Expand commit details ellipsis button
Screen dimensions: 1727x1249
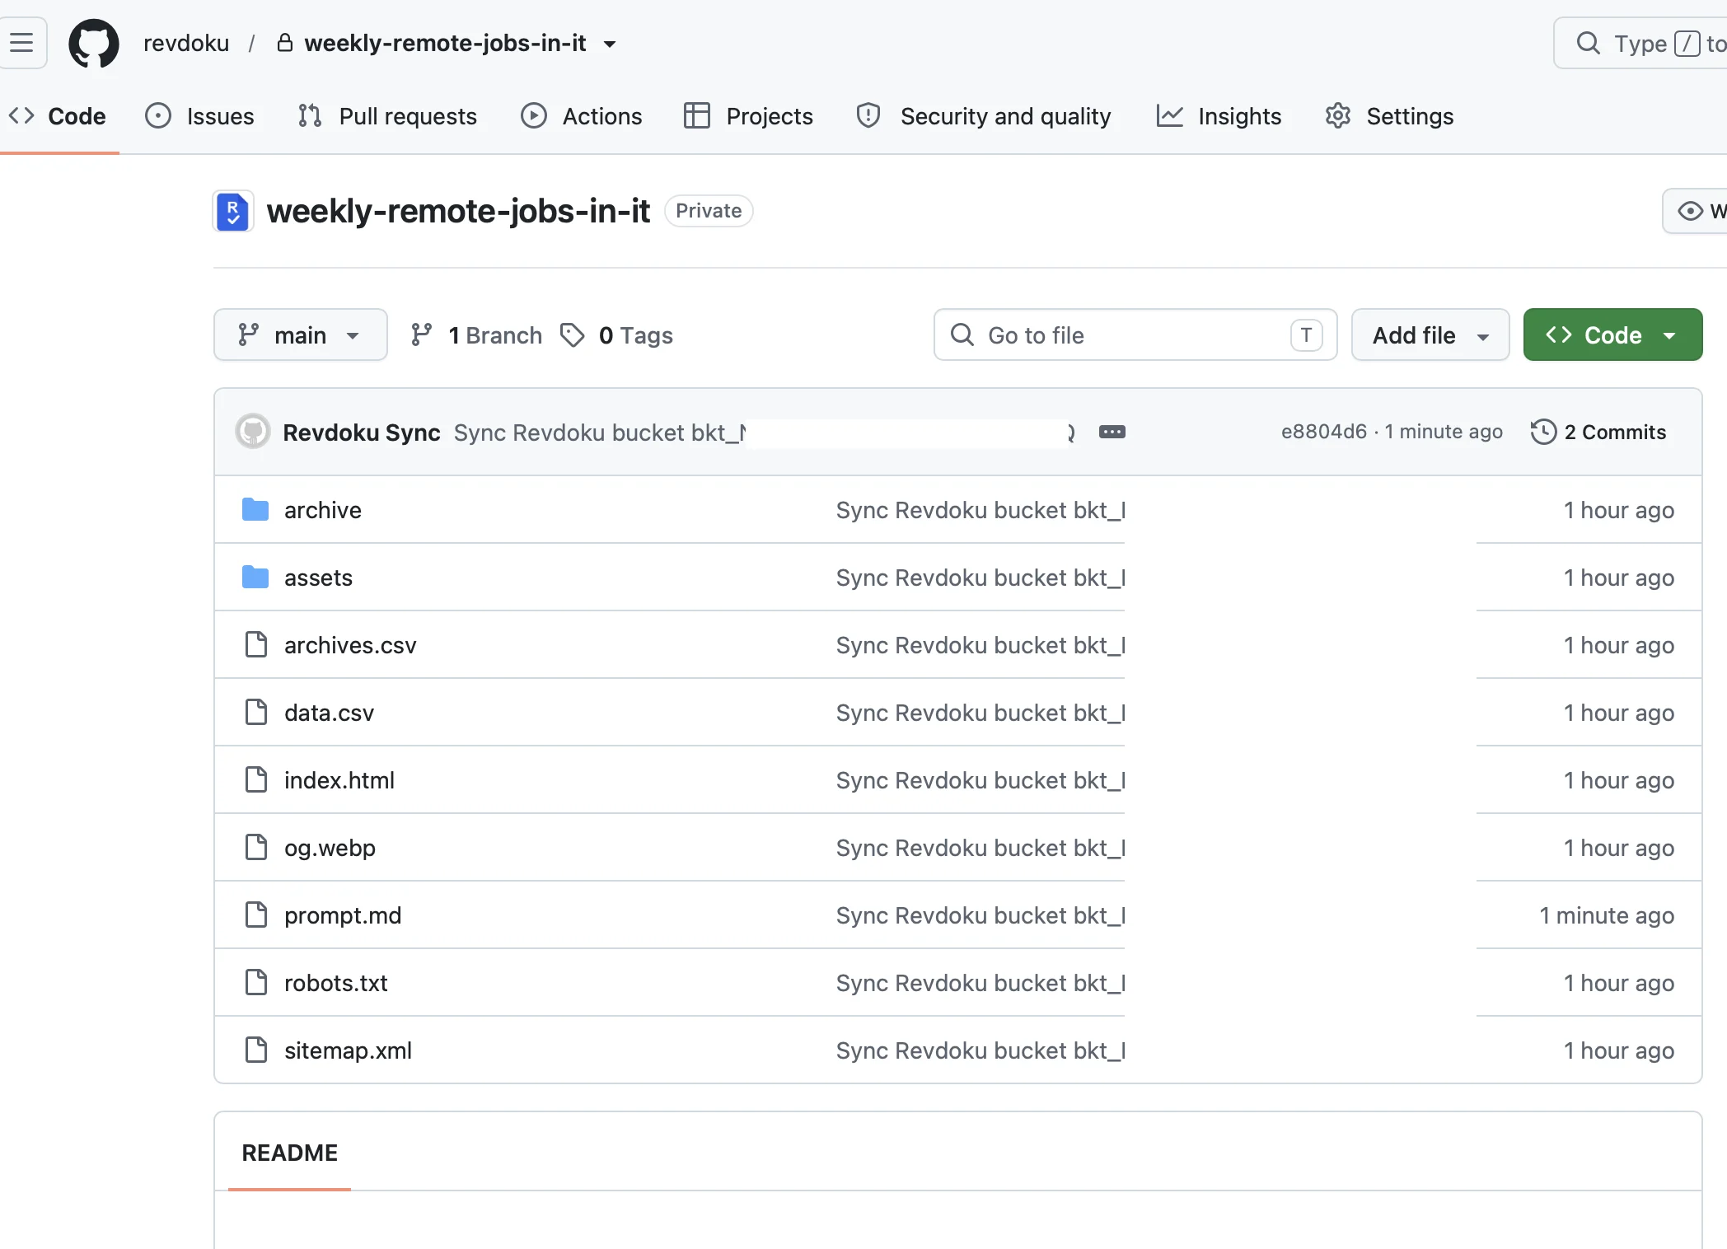[x=1112, y=432]
